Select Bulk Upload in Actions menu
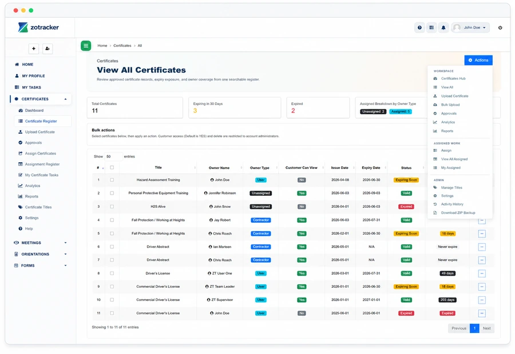Screen dimensions: 515x354 450,105
